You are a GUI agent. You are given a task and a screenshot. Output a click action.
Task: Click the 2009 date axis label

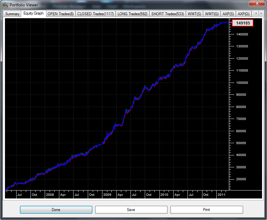[x=107, y=194]
